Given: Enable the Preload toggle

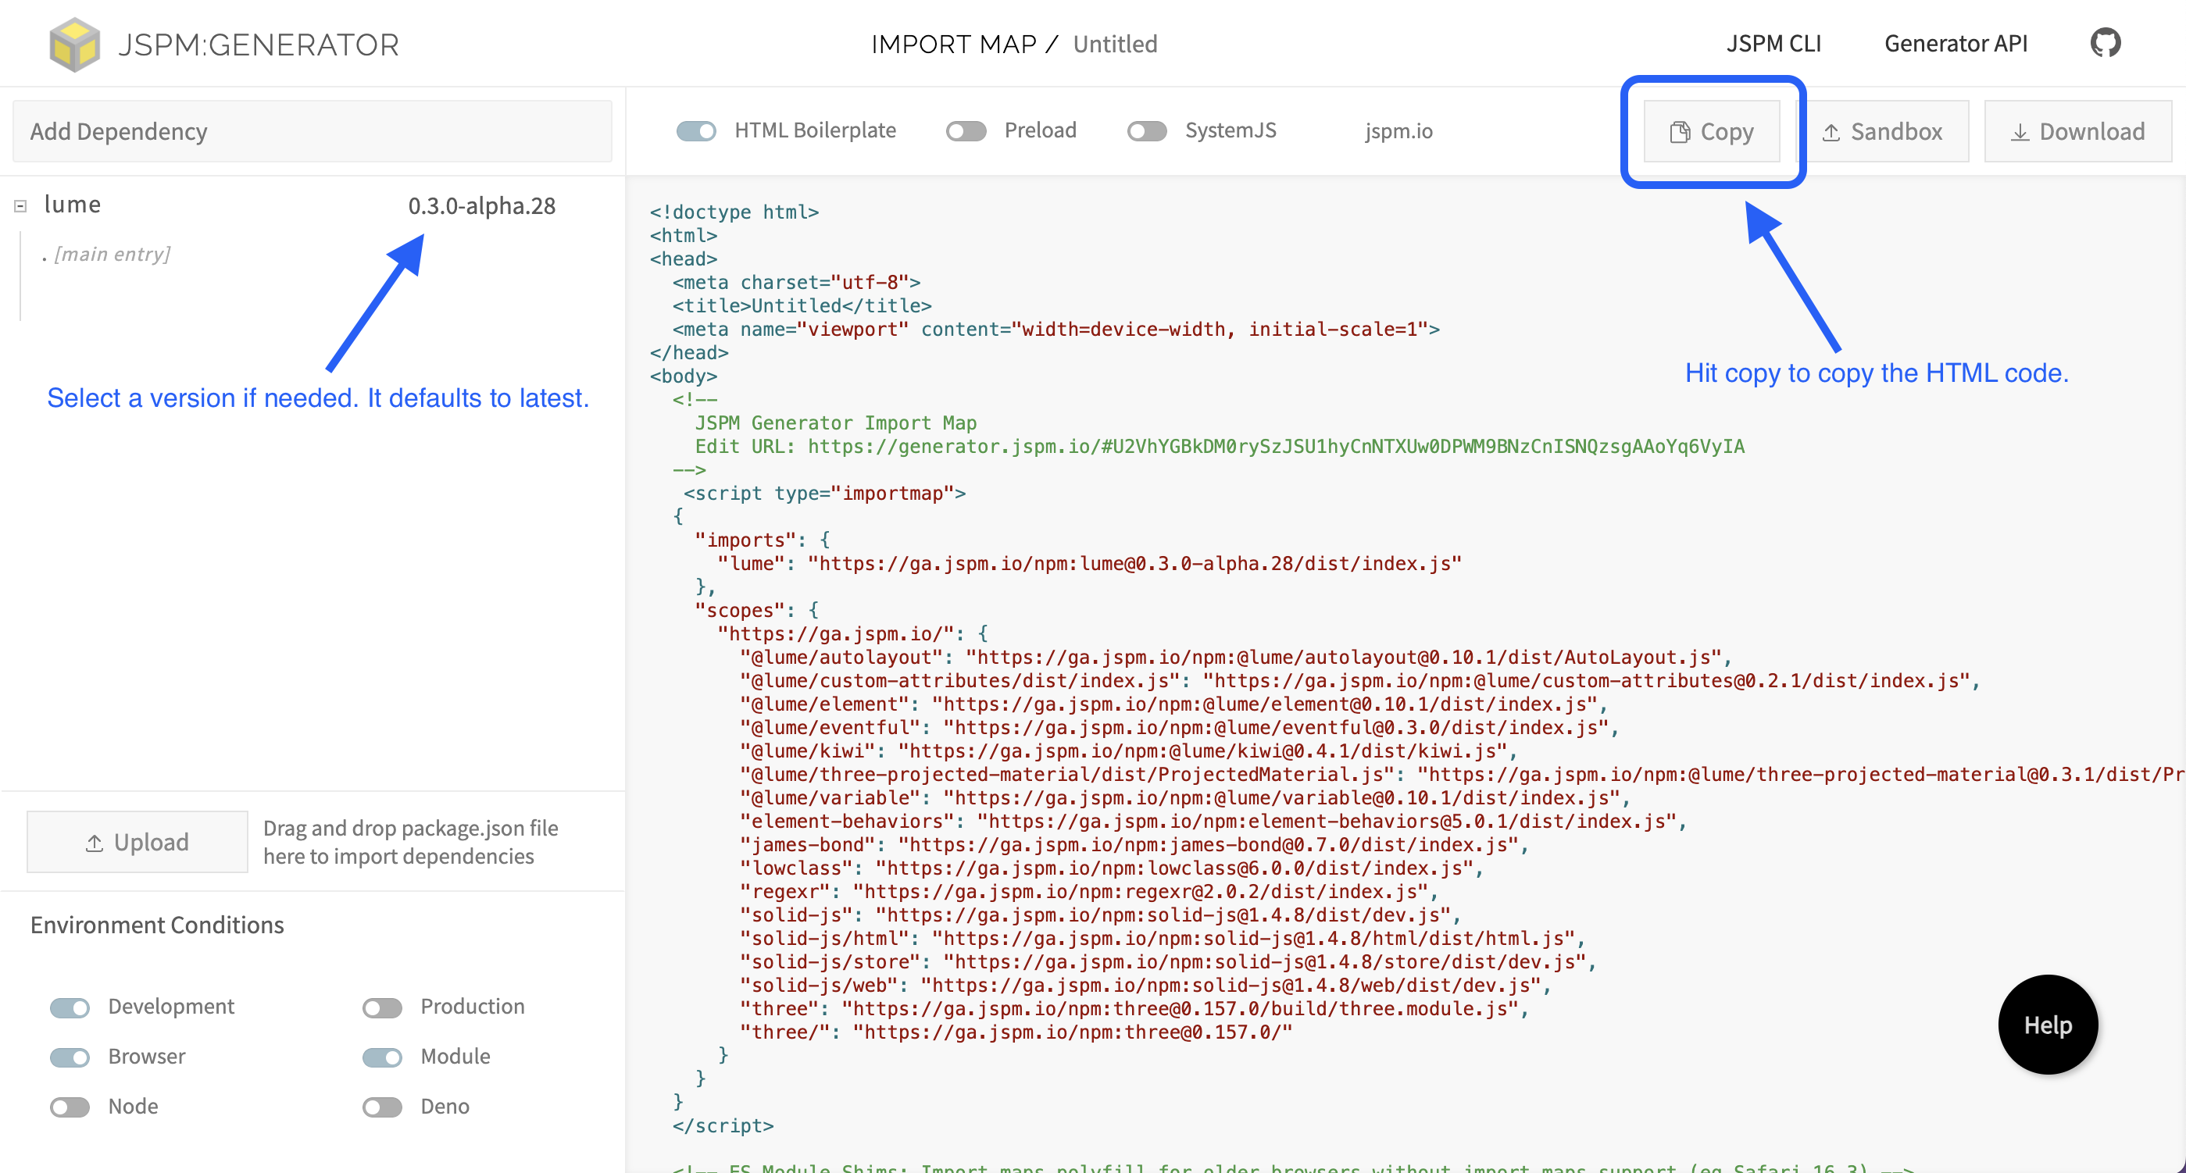Looking at the screenshot, I should click(965, 130).
